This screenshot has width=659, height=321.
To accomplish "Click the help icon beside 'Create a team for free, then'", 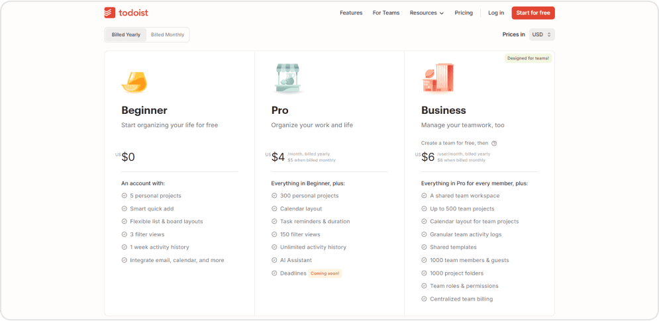I will [494, 143].
